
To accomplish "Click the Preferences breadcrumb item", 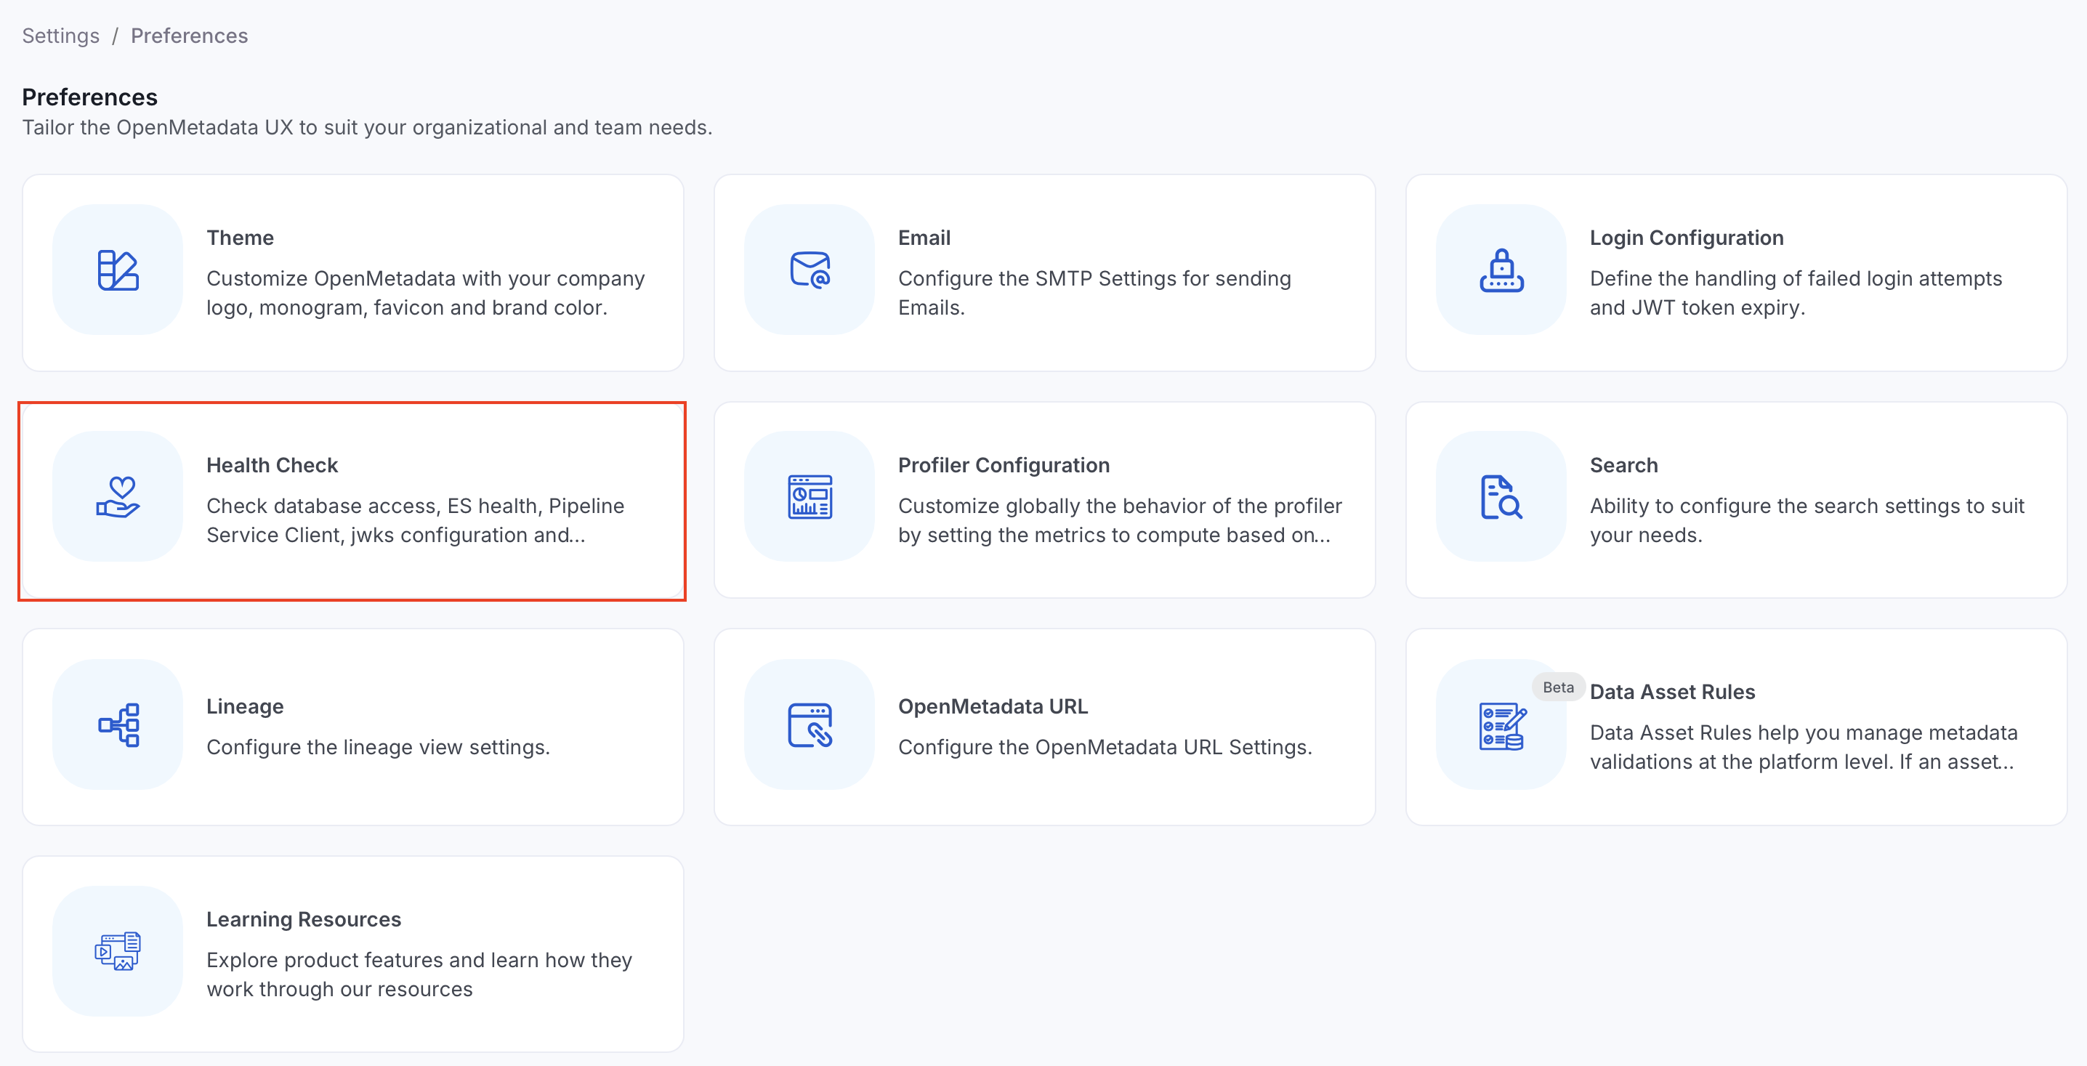I will (190, 36).
